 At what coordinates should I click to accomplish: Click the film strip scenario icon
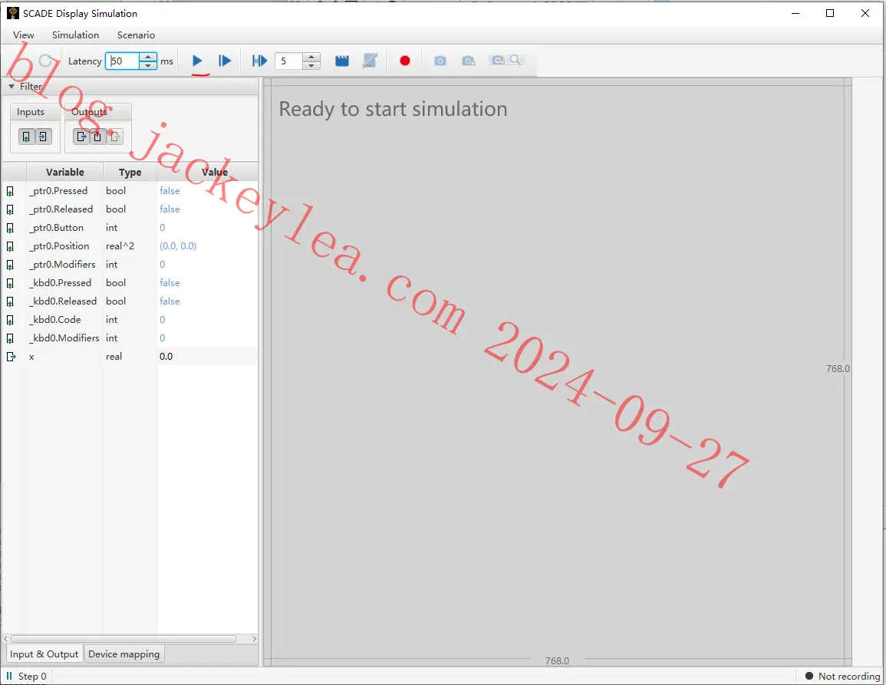[342, 60]
